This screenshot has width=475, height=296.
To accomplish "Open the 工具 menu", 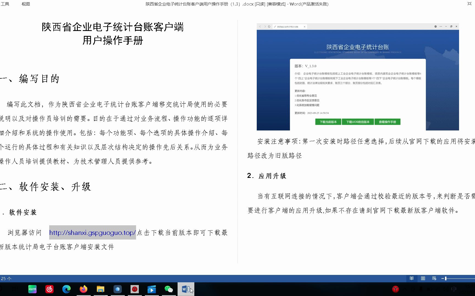I will pos(5,4).
